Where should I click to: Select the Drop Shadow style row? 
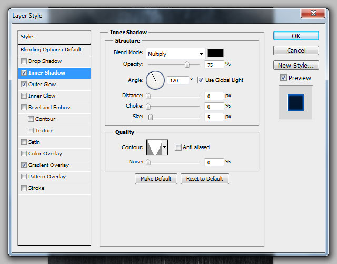pos(54,61)
